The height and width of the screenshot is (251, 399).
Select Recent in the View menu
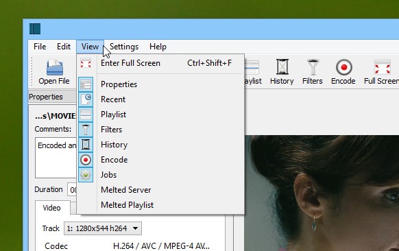click(x=160, y=99)
